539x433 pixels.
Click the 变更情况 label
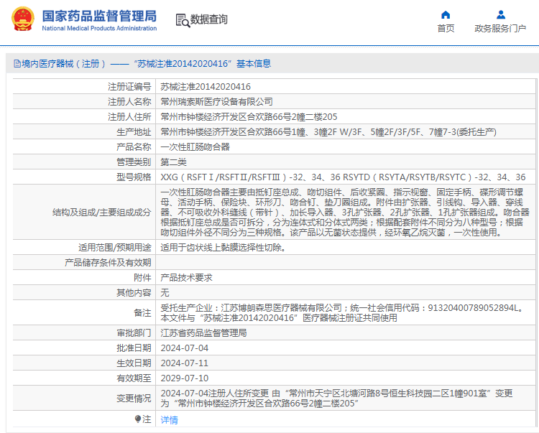[134, 399]
